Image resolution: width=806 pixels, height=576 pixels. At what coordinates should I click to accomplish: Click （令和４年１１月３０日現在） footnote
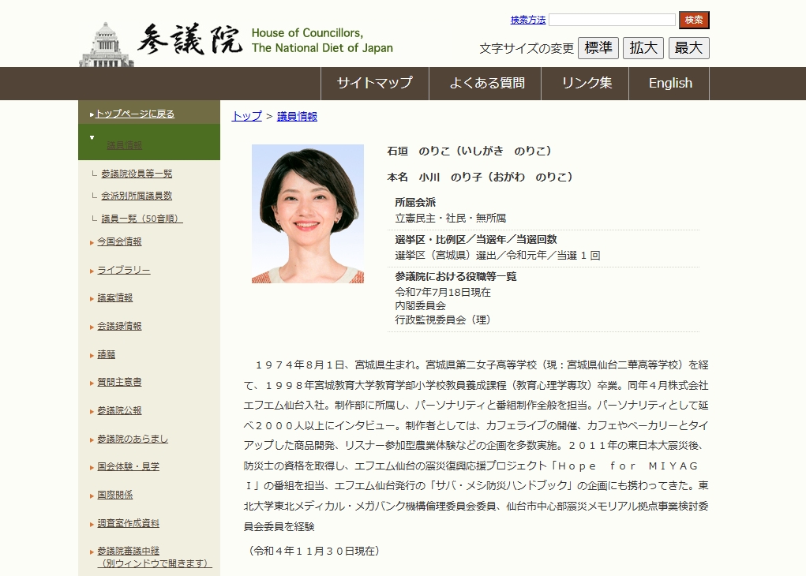pyautogui.click(x=314, y=551)
